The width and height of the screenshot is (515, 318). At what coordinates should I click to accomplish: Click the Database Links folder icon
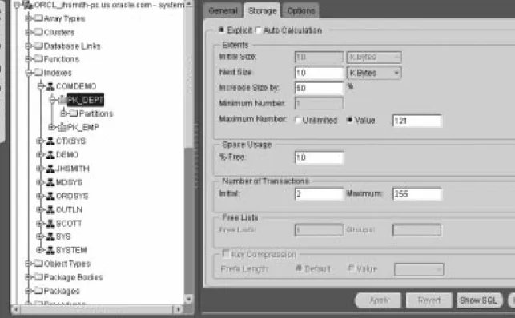38,46
